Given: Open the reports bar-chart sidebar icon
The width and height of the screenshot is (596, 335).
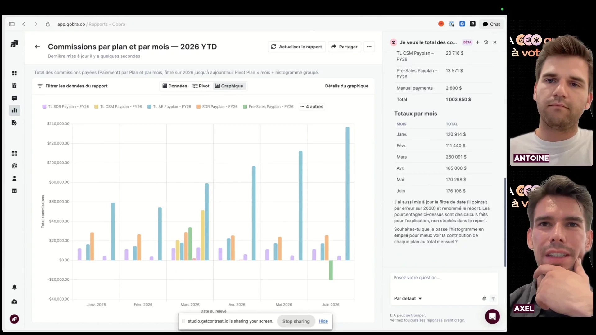Looking at the screenshot, I should pyautogui.click(x=14, y=110).
